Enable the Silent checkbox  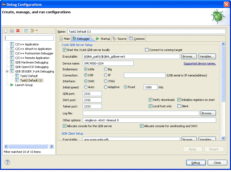(x=179, y=106)
